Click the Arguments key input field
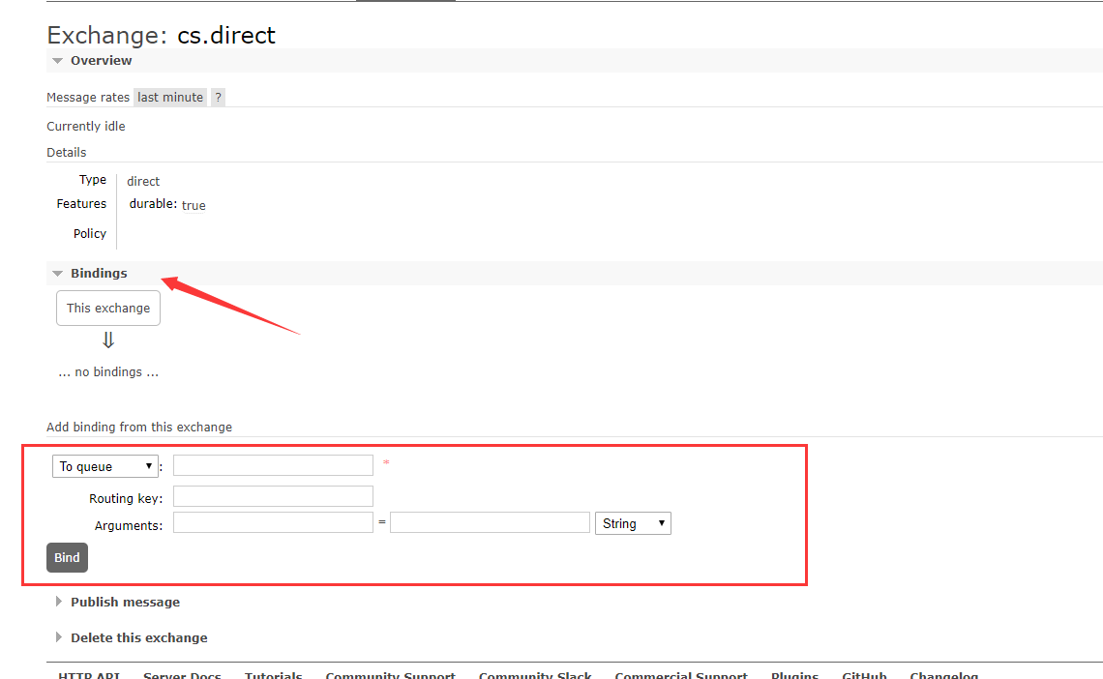The width and height of the screenshot is (1103, 679). coord(273,523)
